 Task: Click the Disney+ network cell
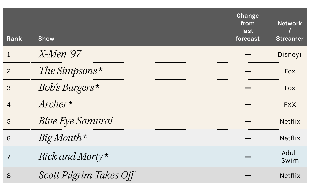(x=290, y=54)
